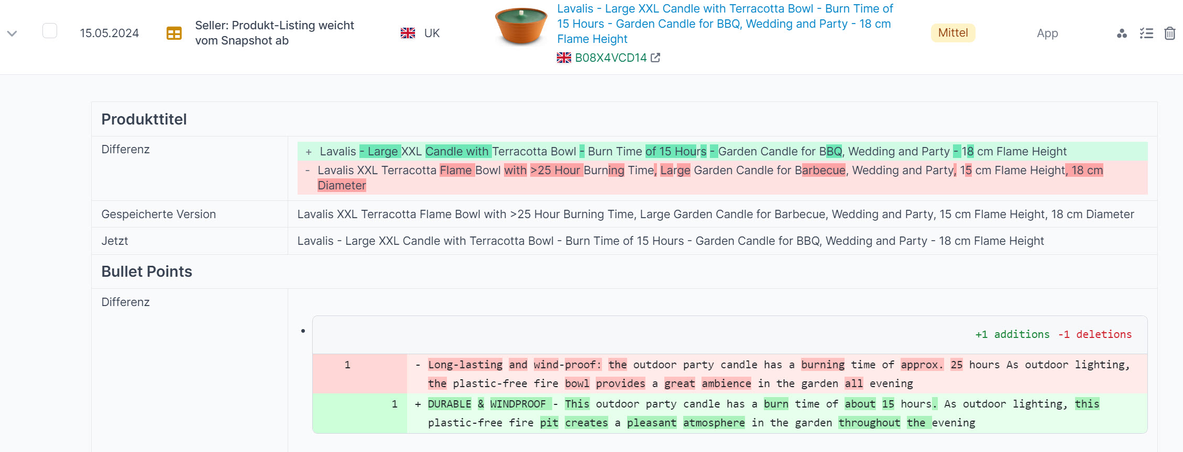Screen dimensions: 1183x452
Task: Click the UK flag next to 'UK'
Action: (408, 33)
